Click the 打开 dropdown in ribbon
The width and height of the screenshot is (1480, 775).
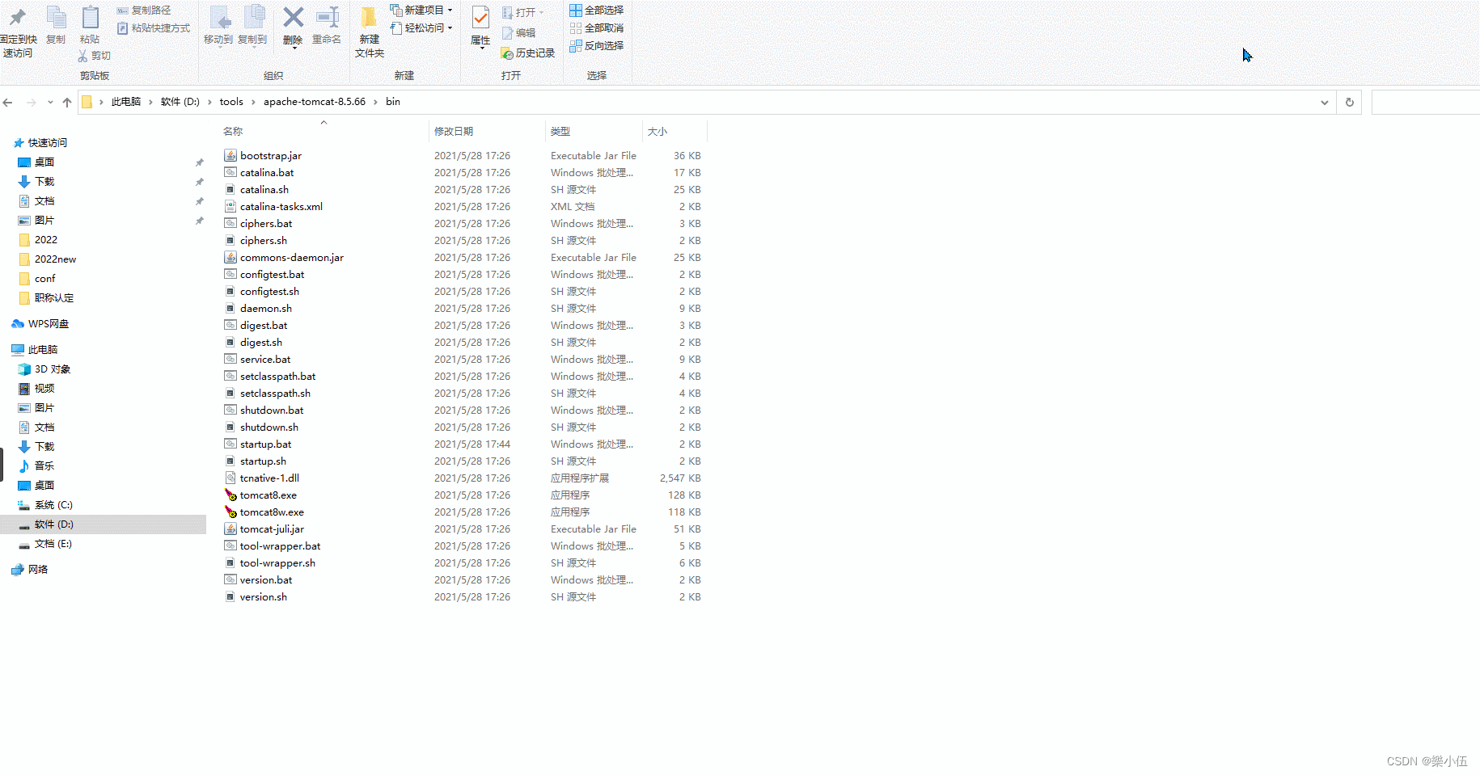click(x=522, y=13)
